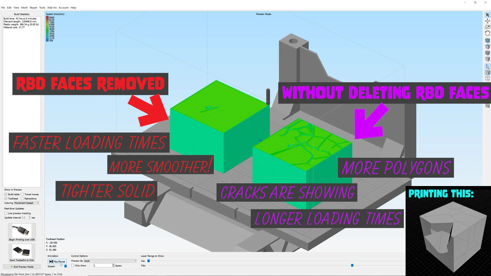The image size is (491, 276).
Task: Enable Live preview tracking
Action: tap(6, 213)
